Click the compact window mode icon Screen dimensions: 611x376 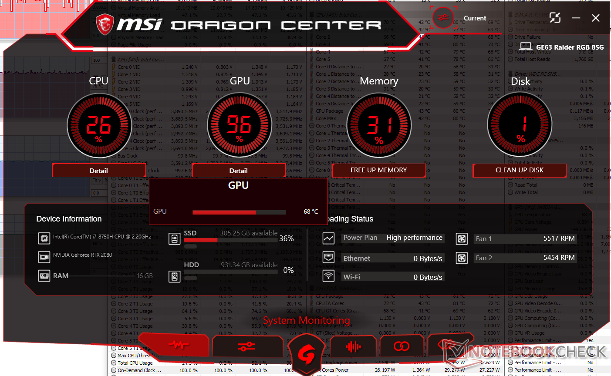point(555,18)
